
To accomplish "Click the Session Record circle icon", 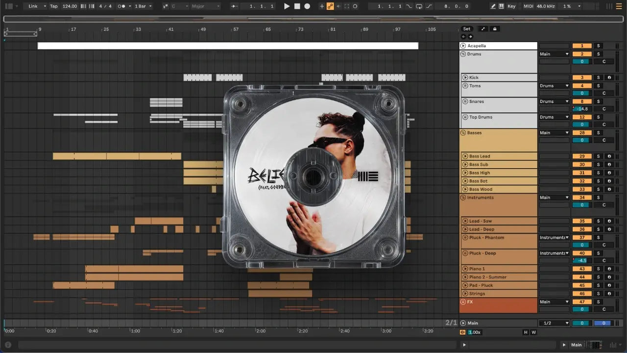I will point(355,6).
